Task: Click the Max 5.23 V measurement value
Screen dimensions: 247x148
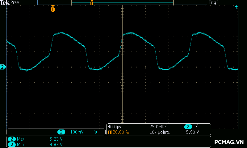Action: (x=56, y=139)
